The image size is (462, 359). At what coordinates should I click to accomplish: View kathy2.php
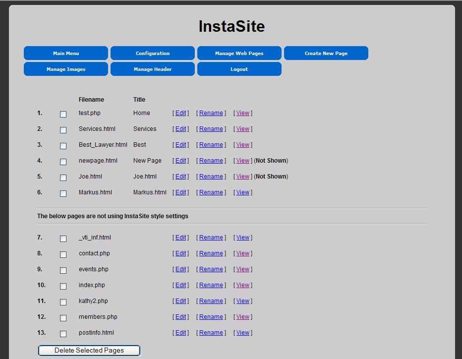(x=243, y=301)
